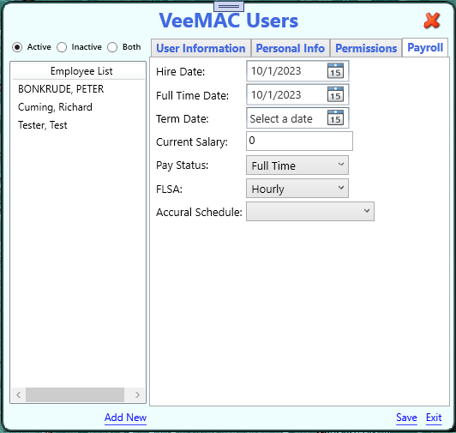The width and height of the screenshot is (456, 433).
Task: Click the Save link
Action: click(x=406, y=418)
